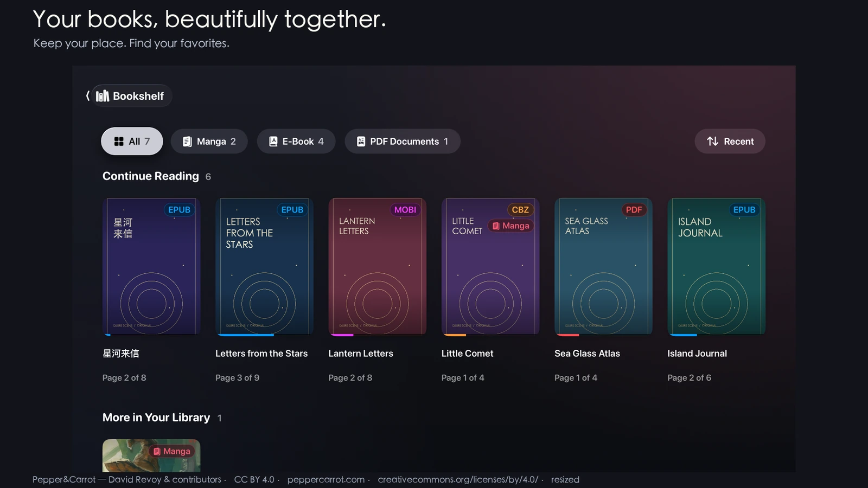Click the More in Your Library heading
Image resolution: width=868 pixels, height=488 pixels.
[156, 418]
